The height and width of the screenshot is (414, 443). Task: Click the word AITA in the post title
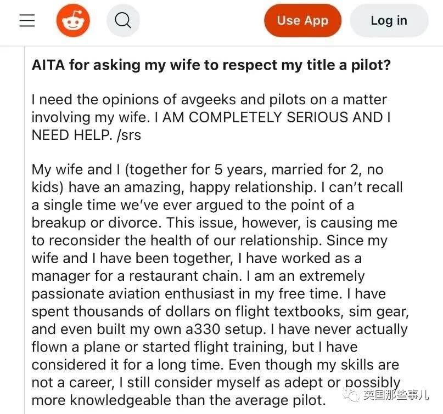48,65
